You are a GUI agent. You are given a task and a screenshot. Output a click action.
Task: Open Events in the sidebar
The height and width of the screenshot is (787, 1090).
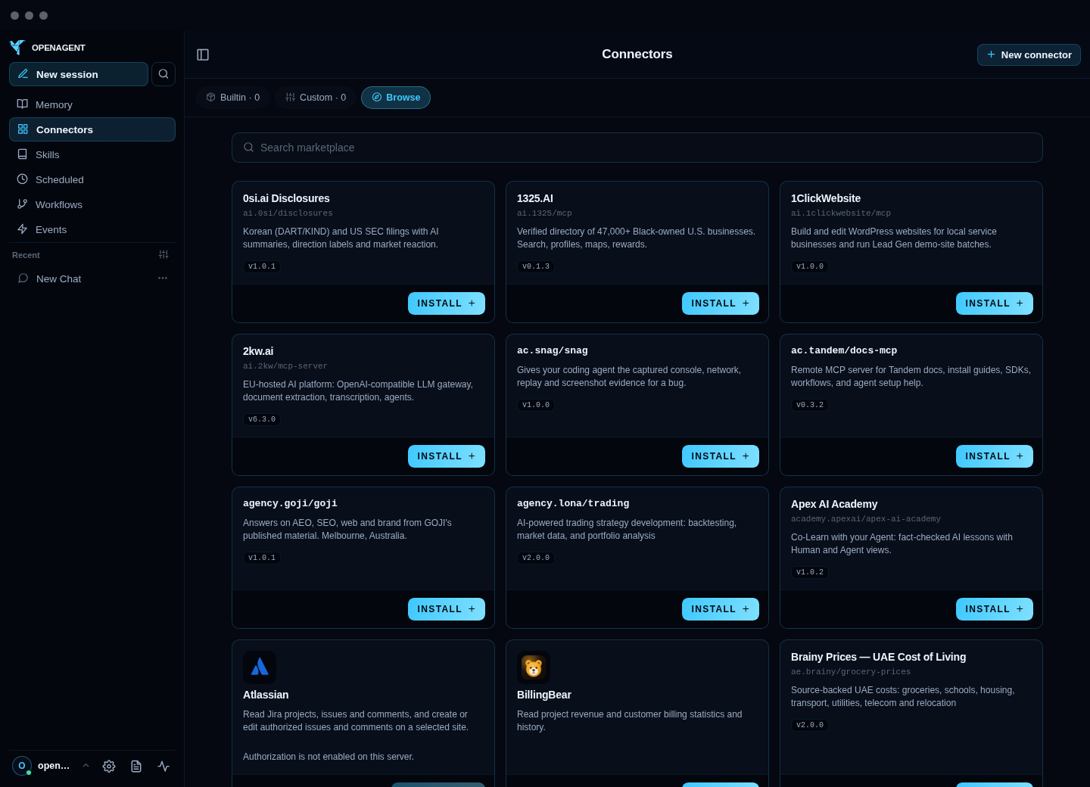pos(92,229)
